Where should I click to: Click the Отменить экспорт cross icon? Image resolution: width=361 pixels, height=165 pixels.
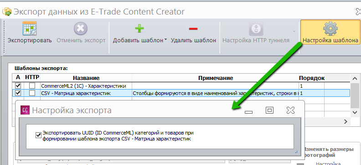point(81,29)
